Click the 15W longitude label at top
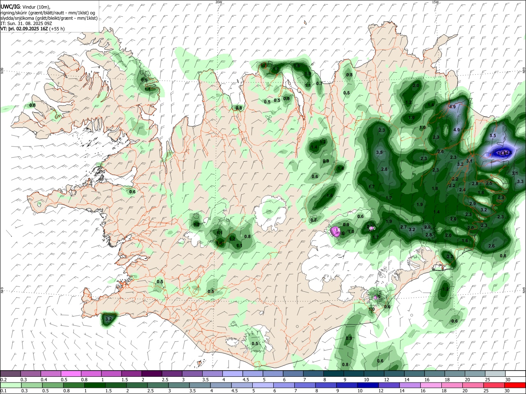526x394 pixels. pos(435,2)
